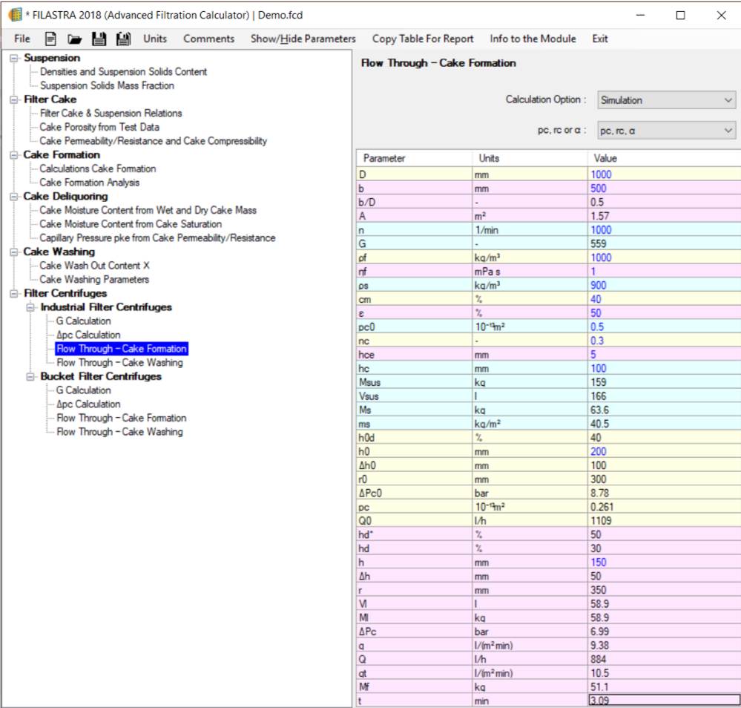Select G Calculation under Industrial Filter Centrifuges

tap(84, 321)
